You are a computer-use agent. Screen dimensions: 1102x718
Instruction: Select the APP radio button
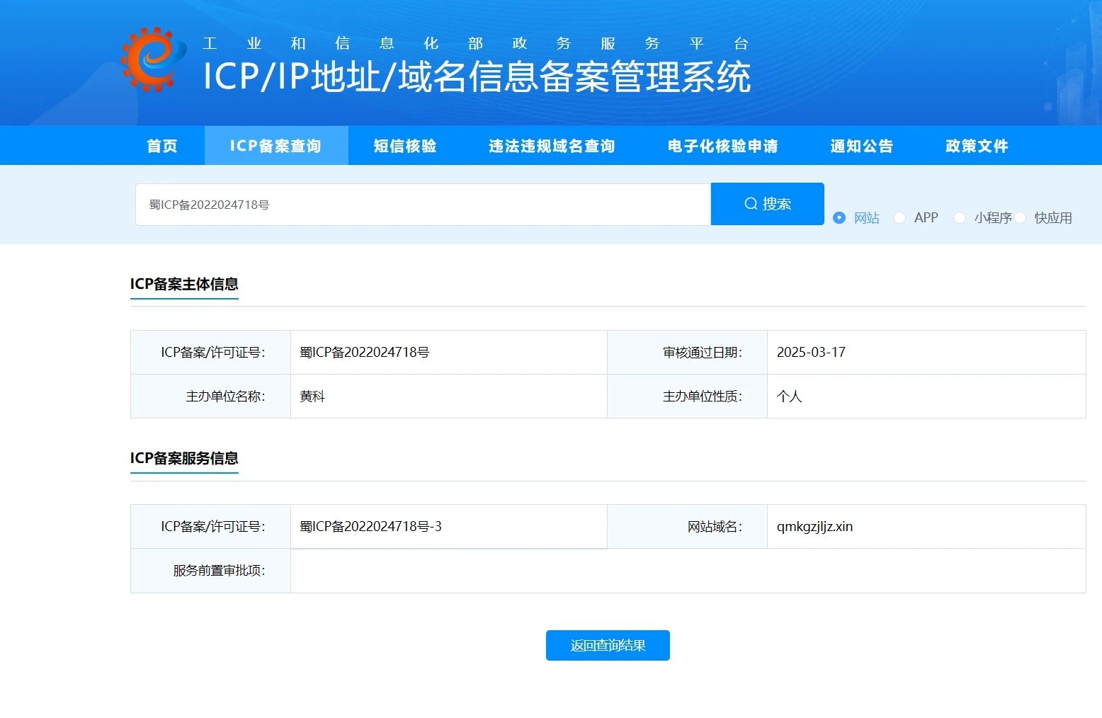[x=899, y=218]
